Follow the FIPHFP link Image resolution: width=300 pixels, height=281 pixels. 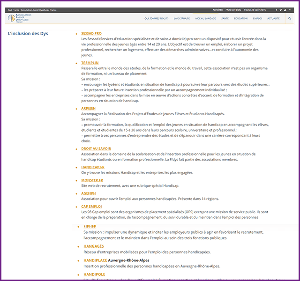point(90,226)
